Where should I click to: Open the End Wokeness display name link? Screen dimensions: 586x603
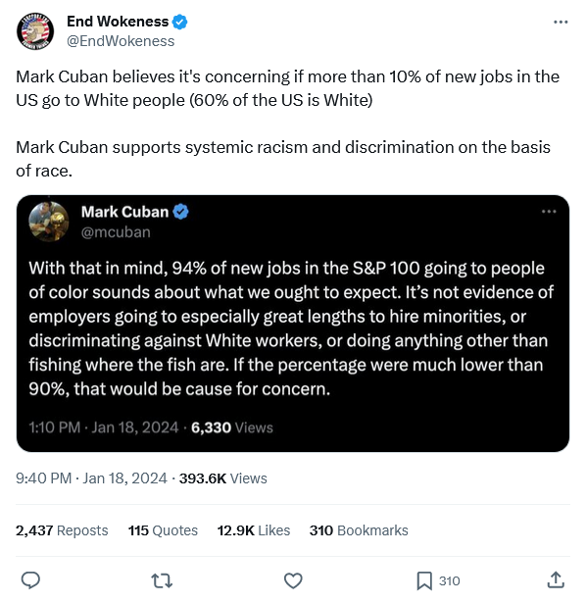tap(118, 22)
